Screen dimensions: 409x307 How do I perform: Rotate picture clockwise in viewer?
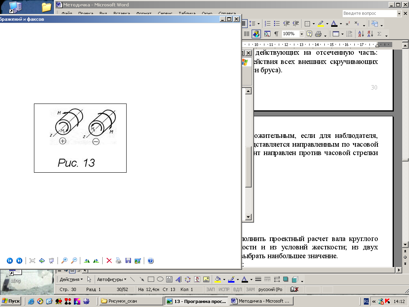coord(87,261)
